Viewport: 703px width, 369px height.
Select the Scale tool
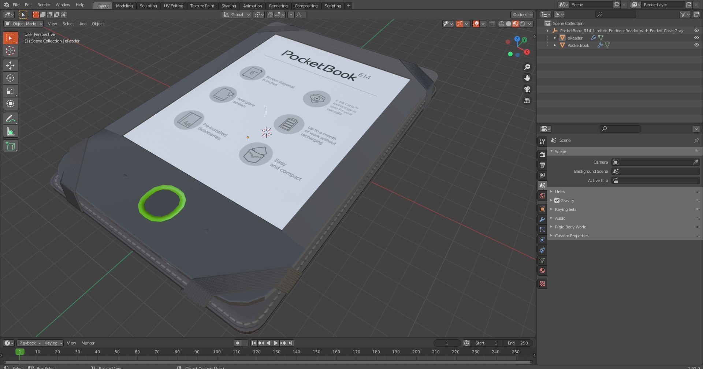tap(10, 91)
